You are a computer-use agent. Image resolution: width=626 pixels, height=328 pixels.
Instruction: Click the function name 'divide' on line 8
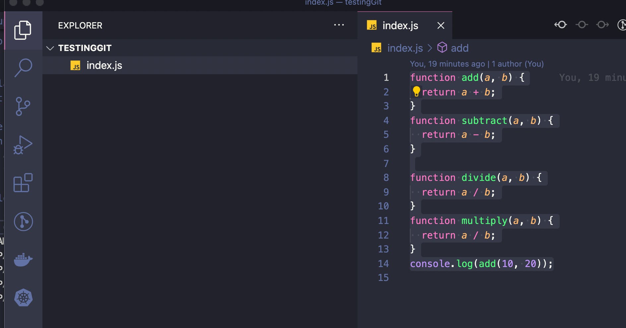tap(479, 178)
